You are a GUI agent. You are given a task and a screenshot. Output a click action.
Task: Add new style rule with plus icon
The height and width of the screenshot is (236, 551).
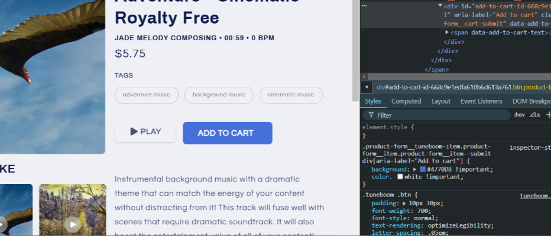click(548, 115)
